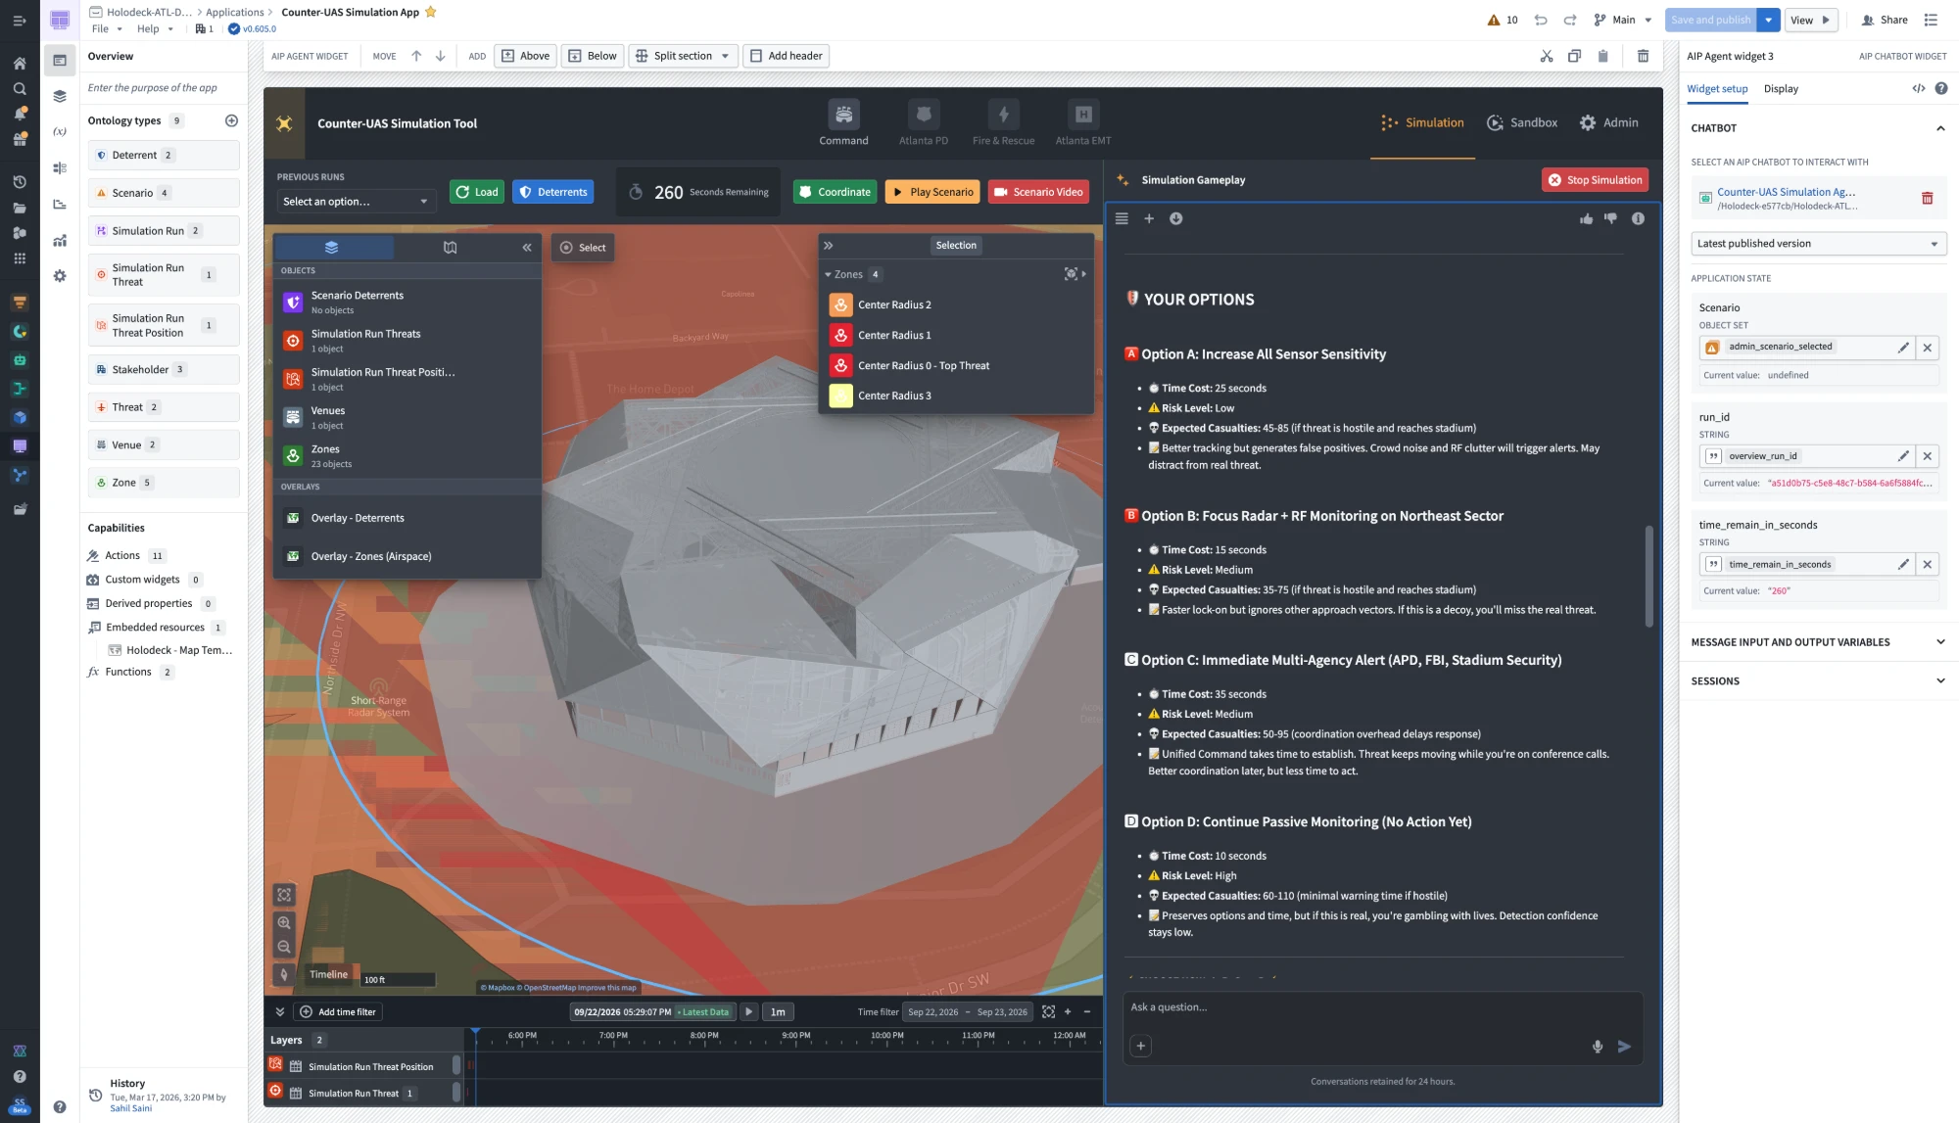Remove the selected chatbot red trash icon
Screen dimensions: 1959x1123
1927,199
